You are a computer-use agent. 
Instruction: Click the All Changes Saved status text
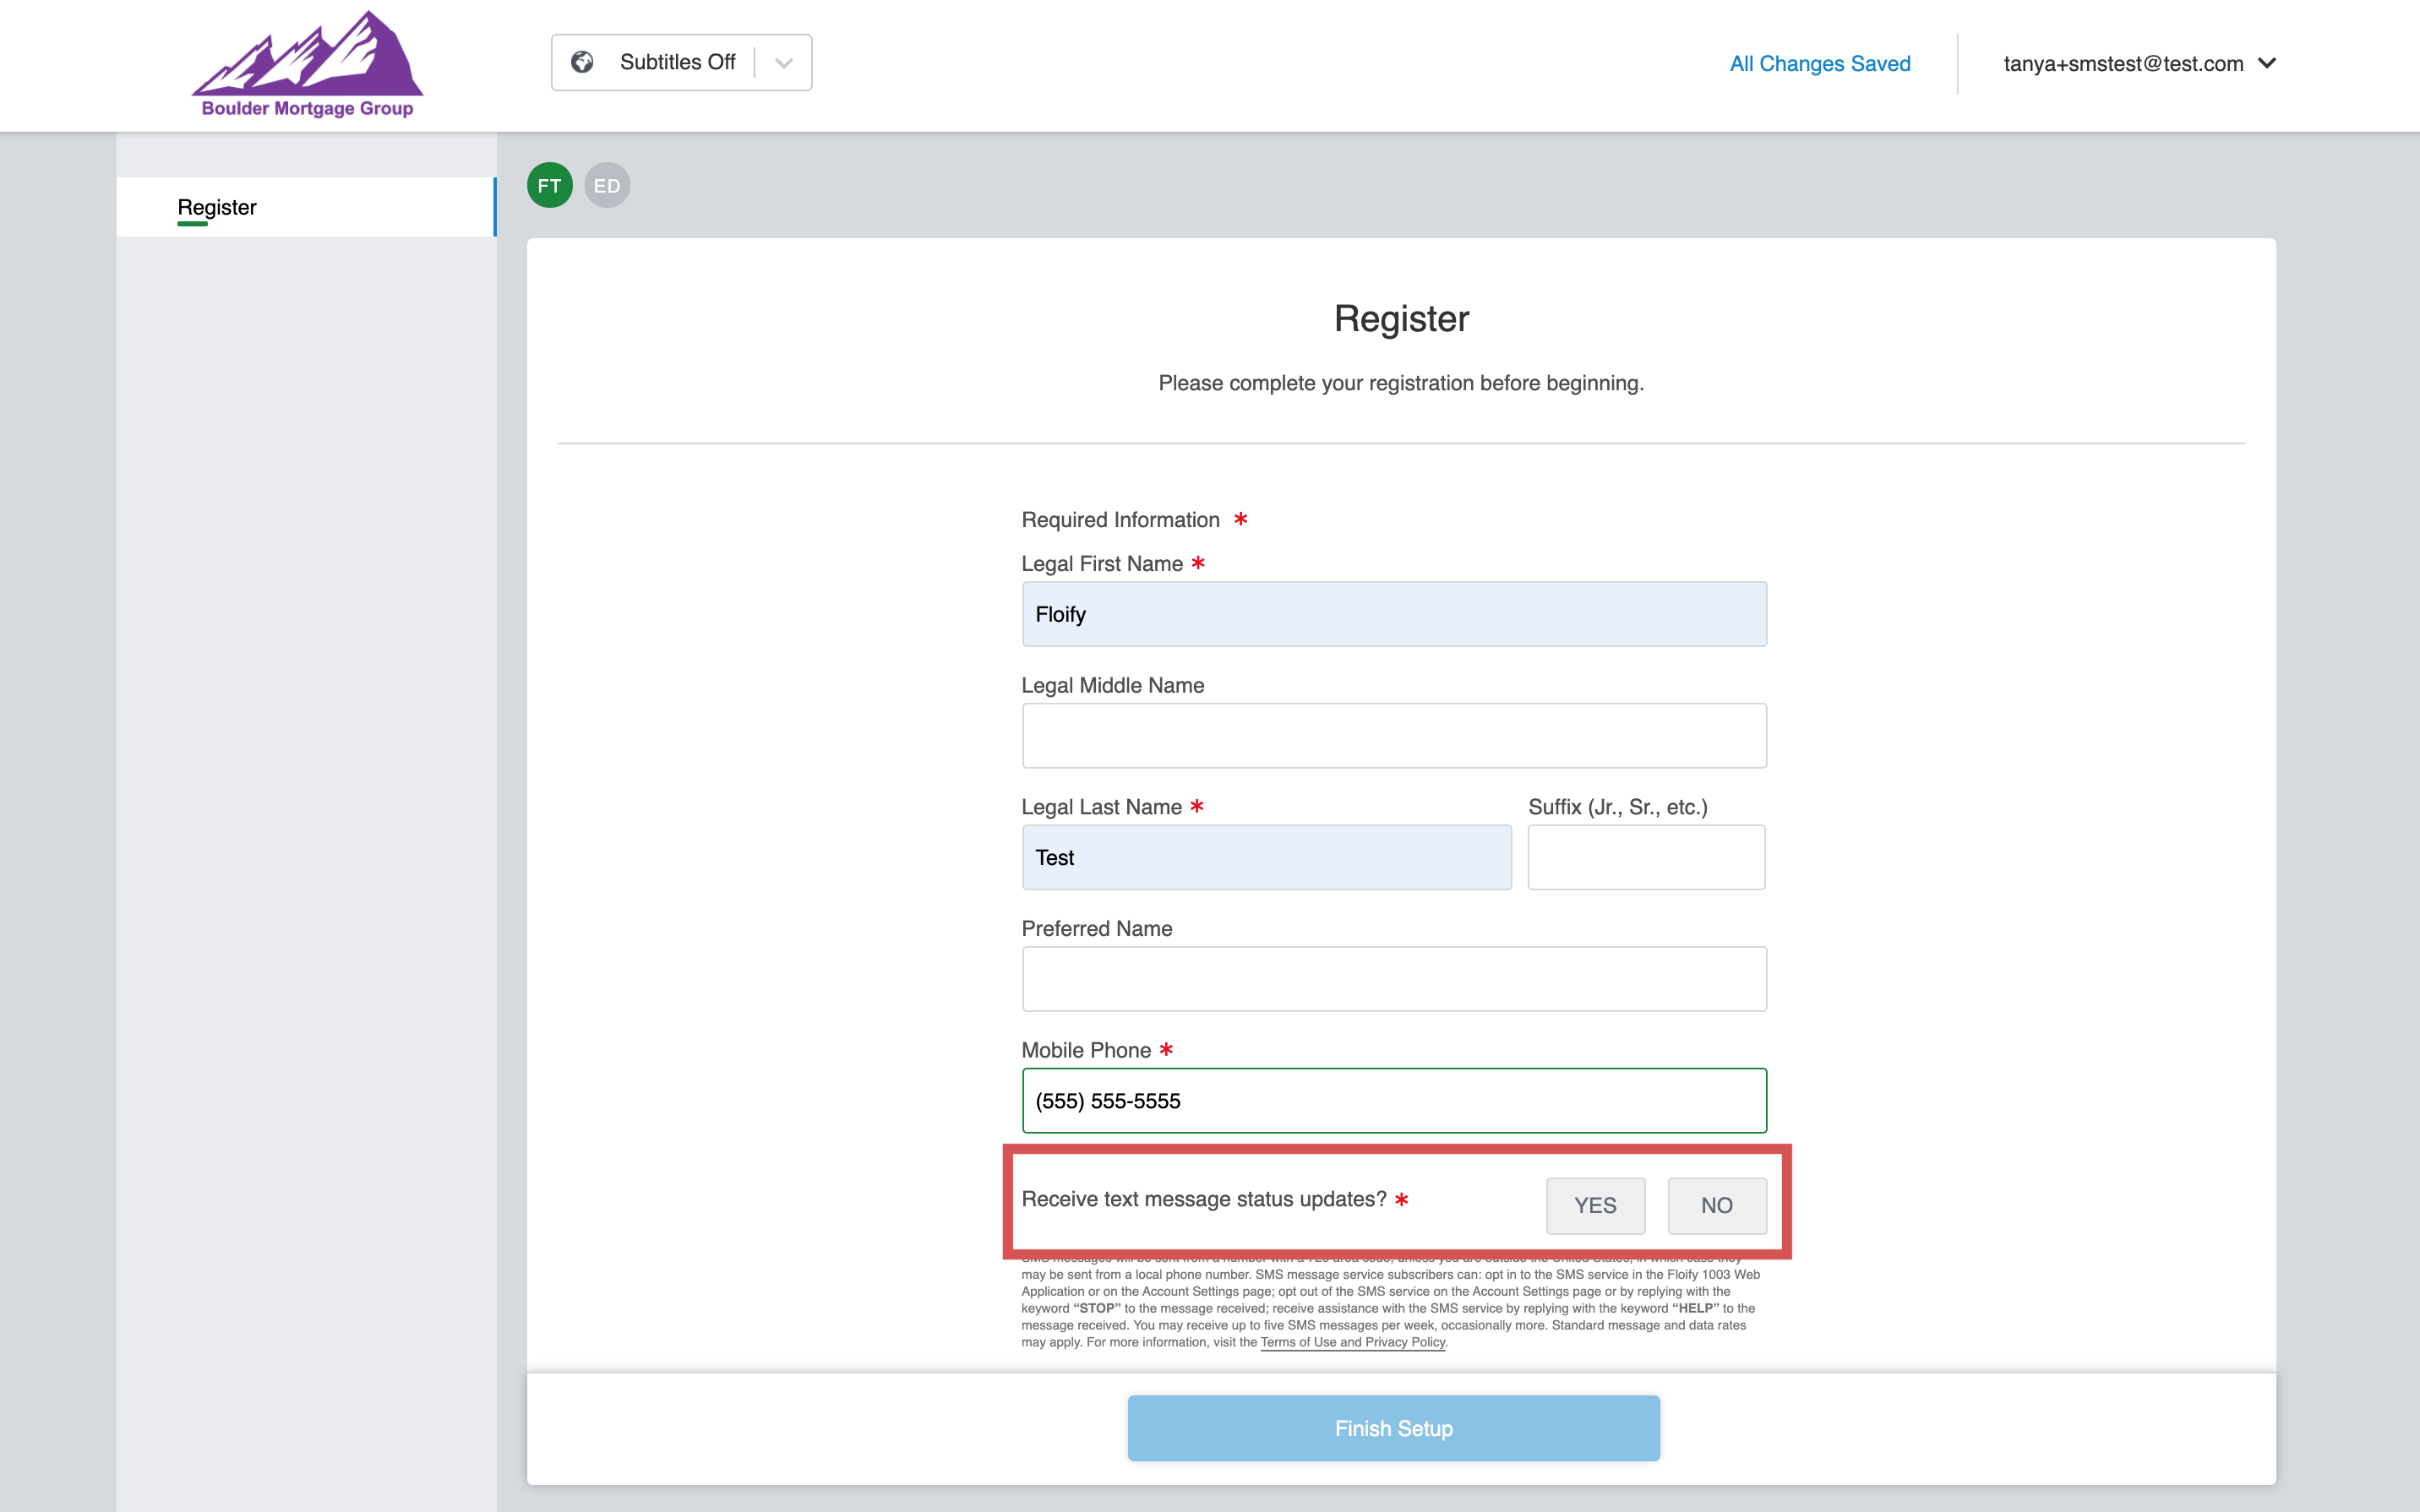1819,64
